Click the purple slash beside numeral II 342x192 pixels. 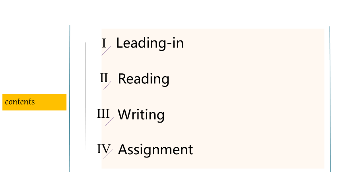(107, 85)
